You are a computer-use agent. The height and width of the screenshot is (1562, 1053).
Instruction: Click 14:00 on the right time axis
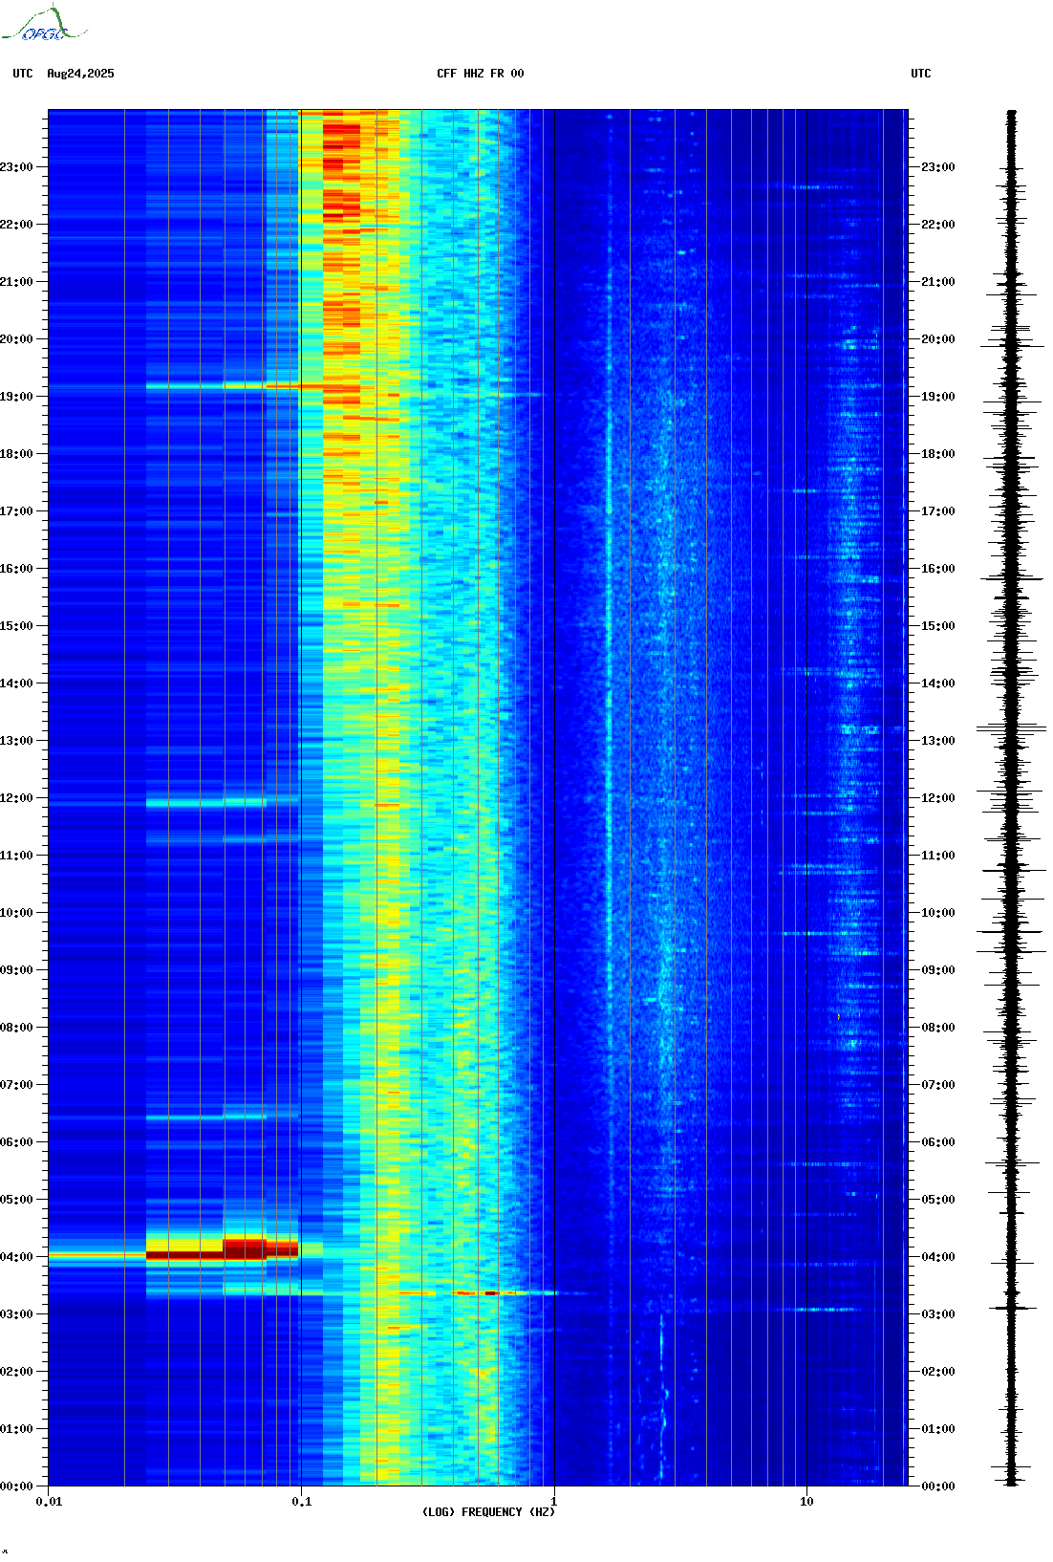coord(938,683)
